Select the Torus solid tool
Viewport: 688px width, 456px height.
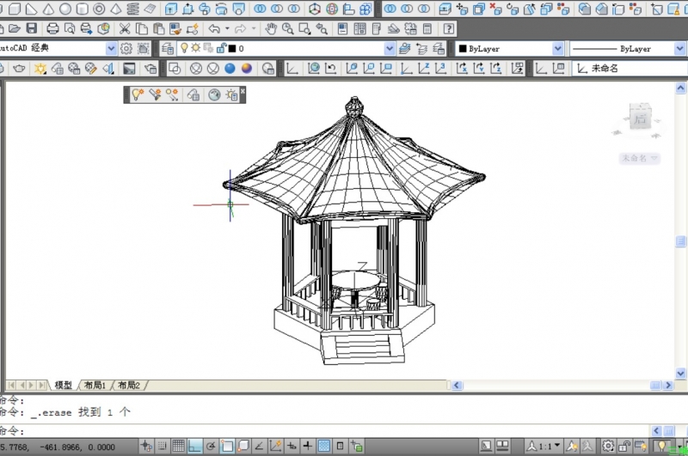tap(99, 9)
